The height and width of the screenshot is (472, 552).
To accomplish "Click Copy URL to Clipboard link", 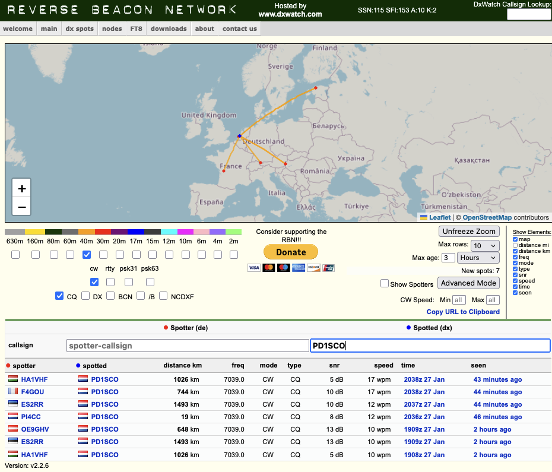I will pos(463,312).
